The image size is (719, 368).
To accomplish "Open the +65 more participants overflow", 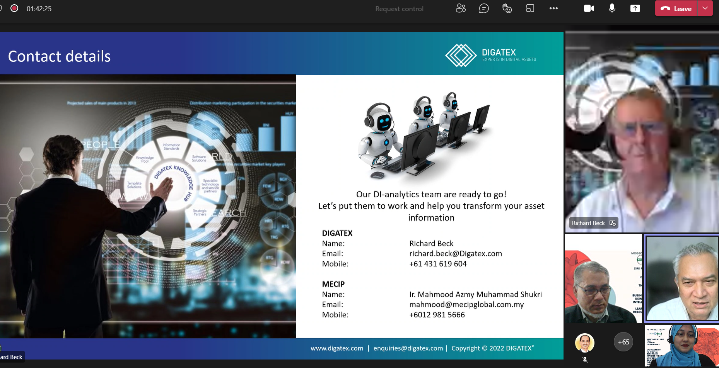I will tap(623, 342).
